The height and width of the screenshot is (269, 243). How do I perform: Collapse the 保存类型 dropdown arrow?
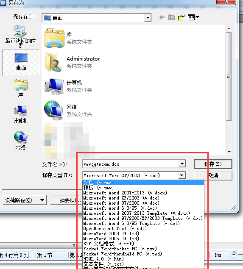[182, 175]
